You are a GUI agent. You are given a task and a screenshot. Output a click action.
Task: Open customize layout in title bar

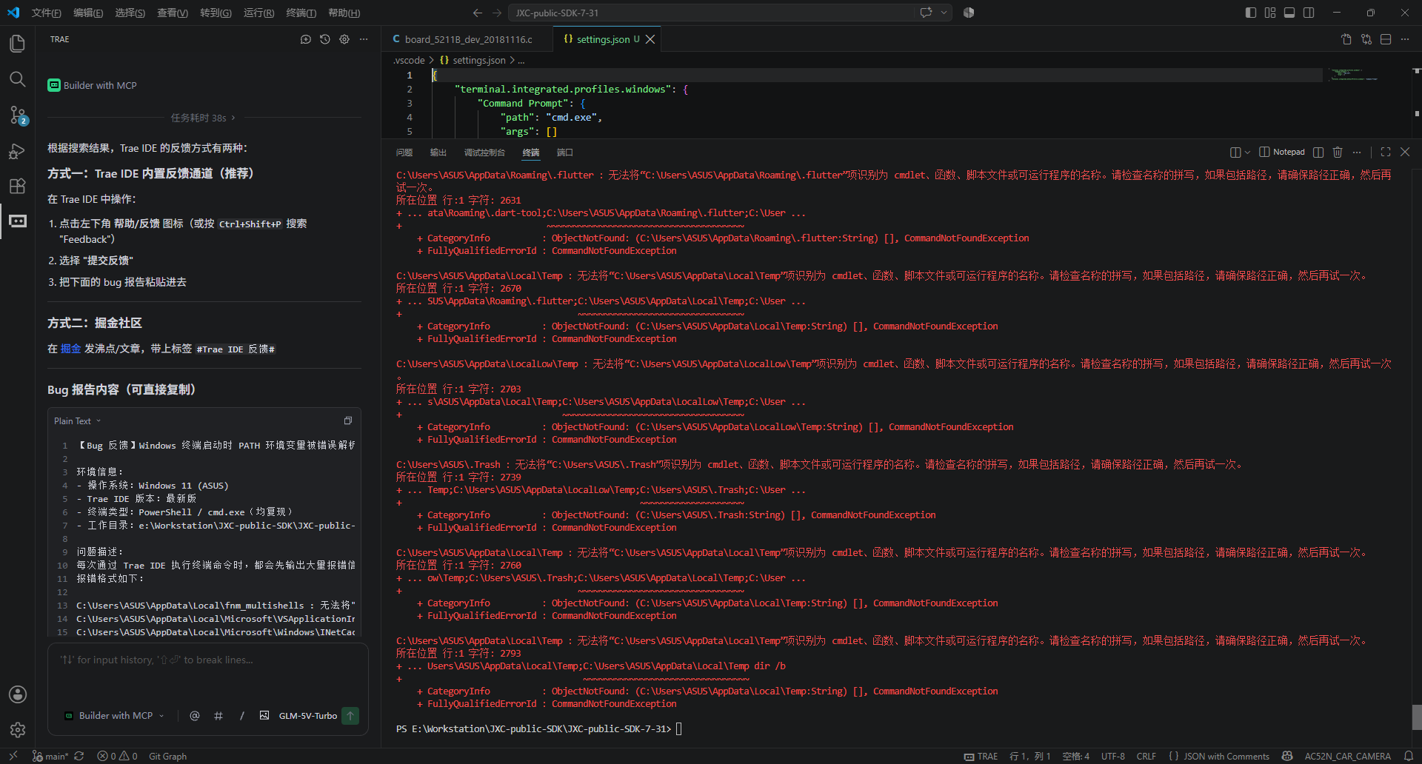click(x=1270, y=13)
